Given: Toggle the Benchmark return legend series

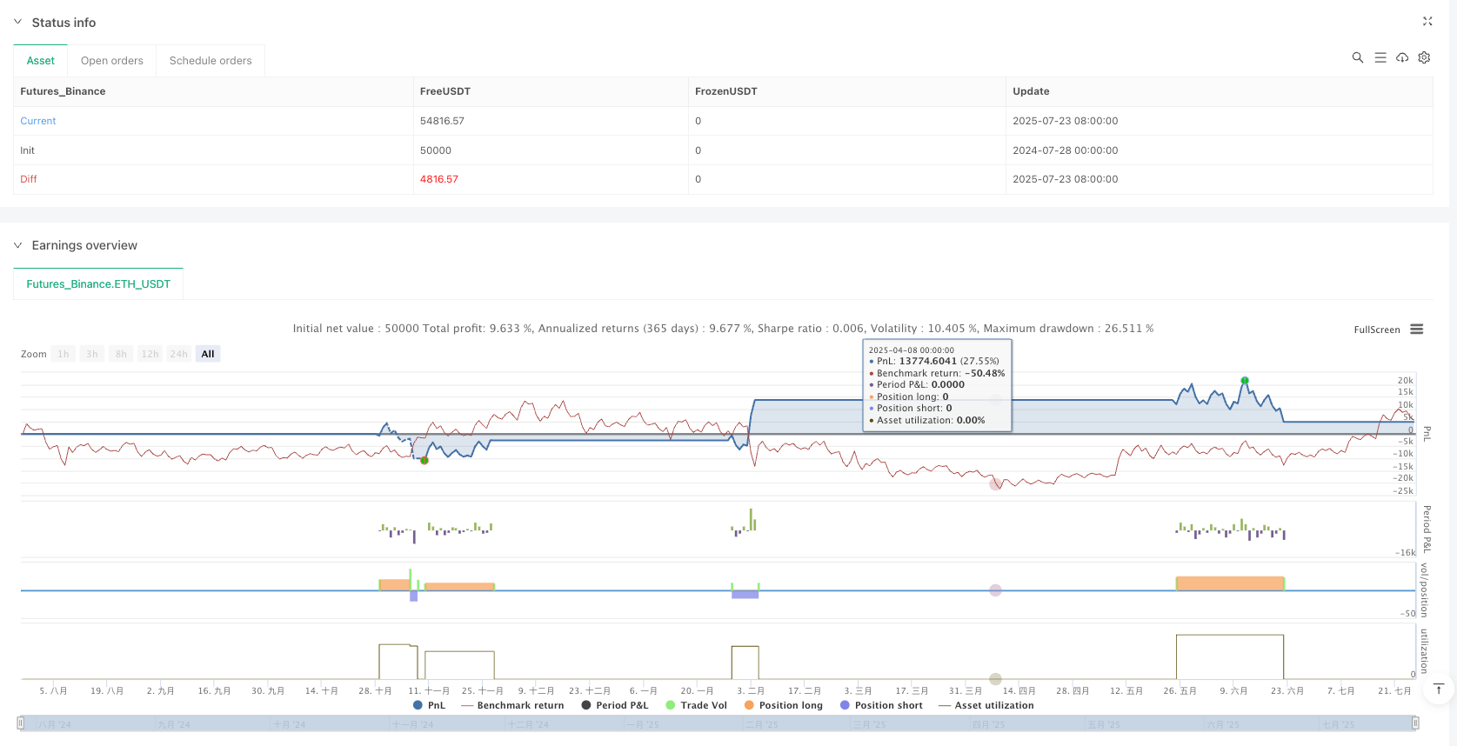Looking at the screenshot, I should 519,705.
